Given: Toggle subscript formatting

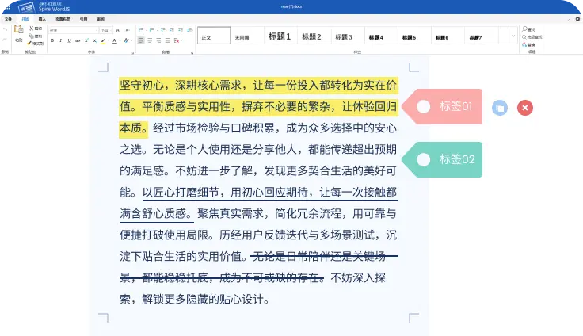Looking at the screenshot, I should click(x=95, y=40).
